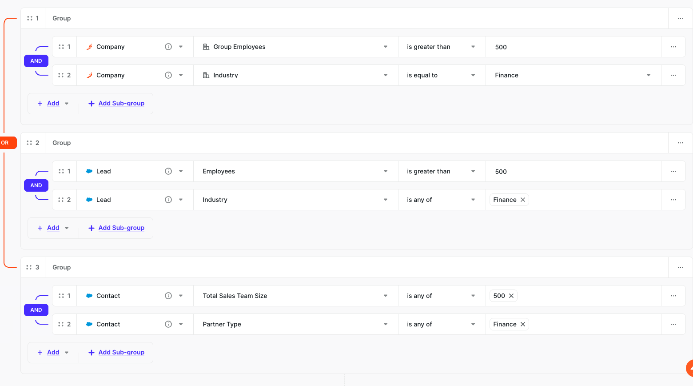Open Add dropdown arrow in Group 2
The width and height of the screenshot is (693, 386).
[67, 228]
